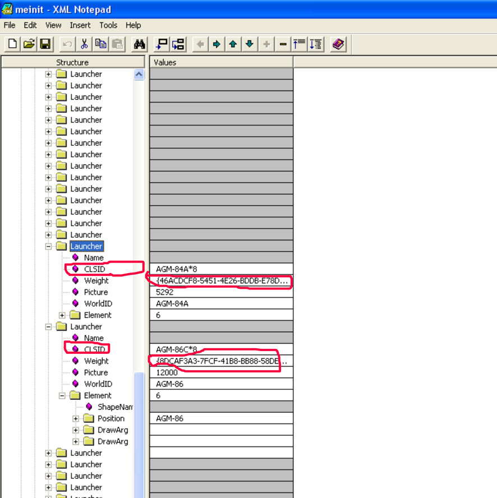497x498 pixels.
Task: Click the minus collapse toolbar button
Action: [x=283, y=44]
